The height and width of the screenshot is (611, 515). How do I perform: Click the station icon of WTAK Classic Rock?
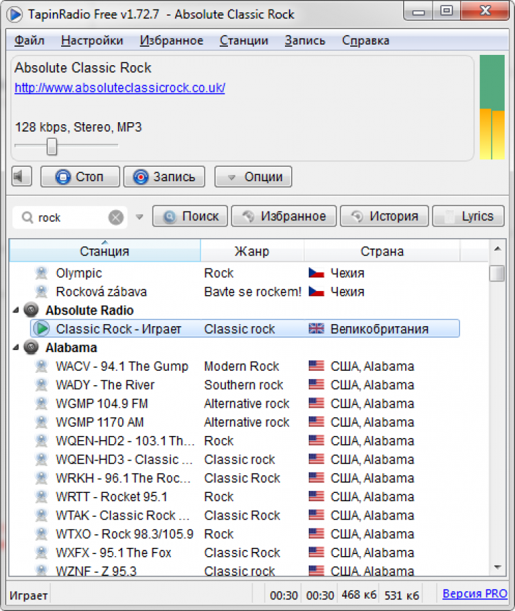pyautogui.click(x=41, y=515)
